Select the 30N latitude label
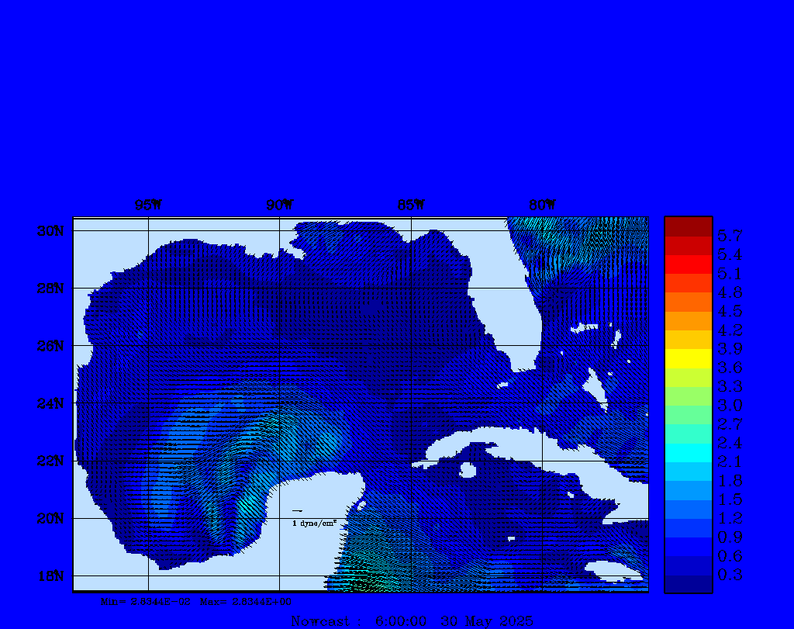The height and width of the screenshot is (629, 794). pos(50,231)
